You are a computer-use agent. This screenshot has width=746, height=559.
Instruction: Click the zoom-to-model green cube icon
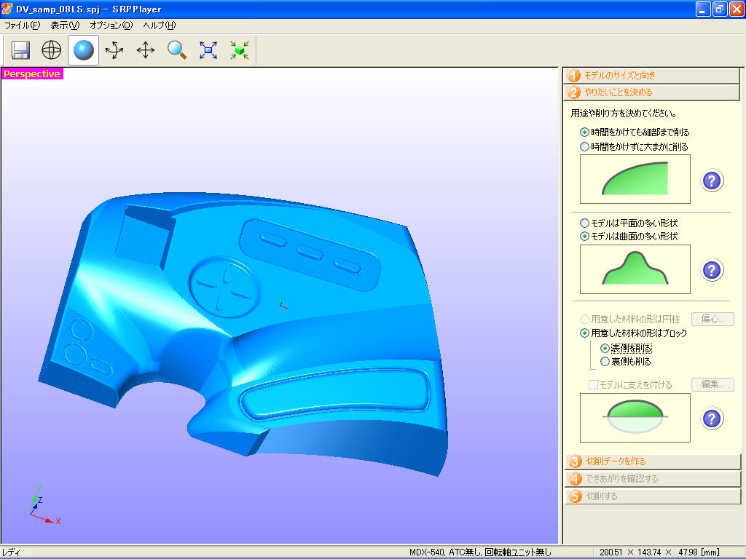coord(240,49)
